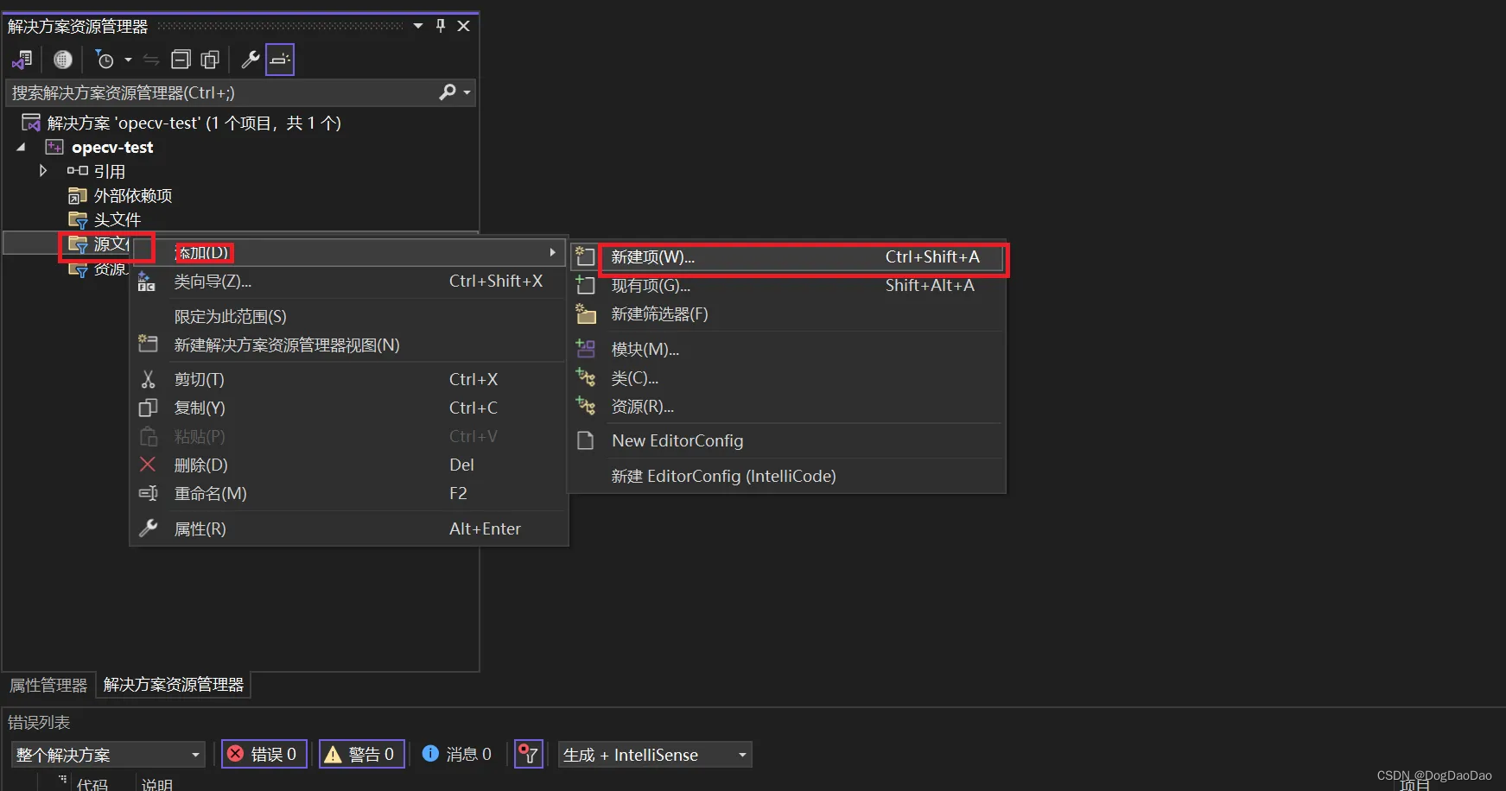Image resolution: width=1506 pixels, height=791 pixels.
Task: Choose 复制(Y) in context menu
Action: tap(347, 408)
